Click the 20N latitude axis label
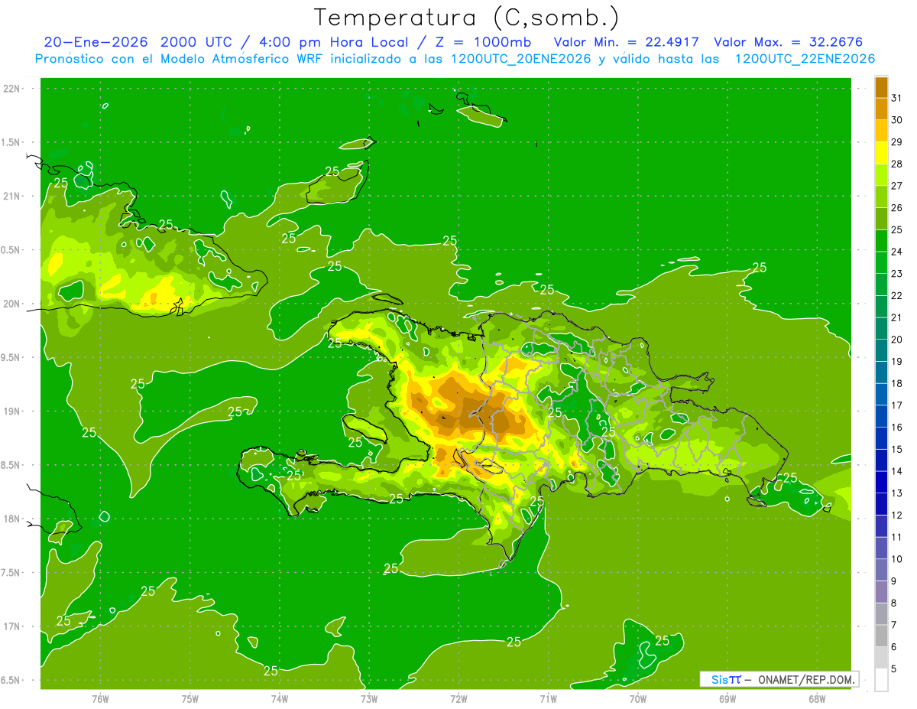The width and height of the screenshot is (917, 709). click(x=11, y=304)
